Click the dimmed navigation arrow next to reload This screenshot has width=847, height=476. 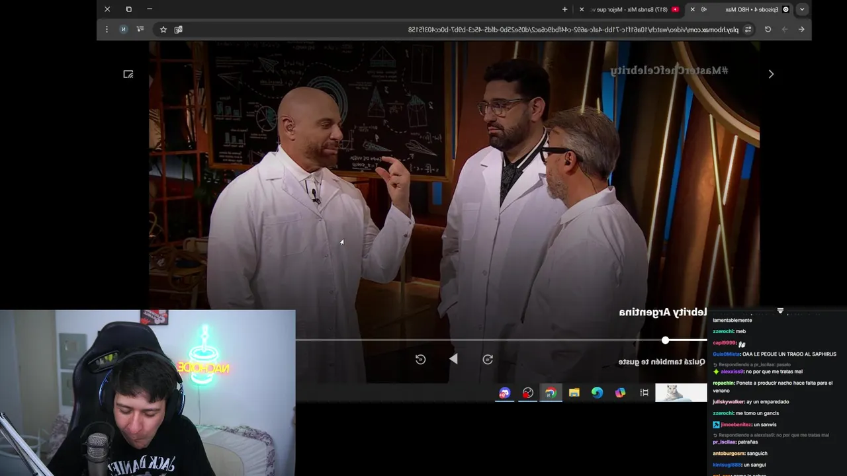785,29
